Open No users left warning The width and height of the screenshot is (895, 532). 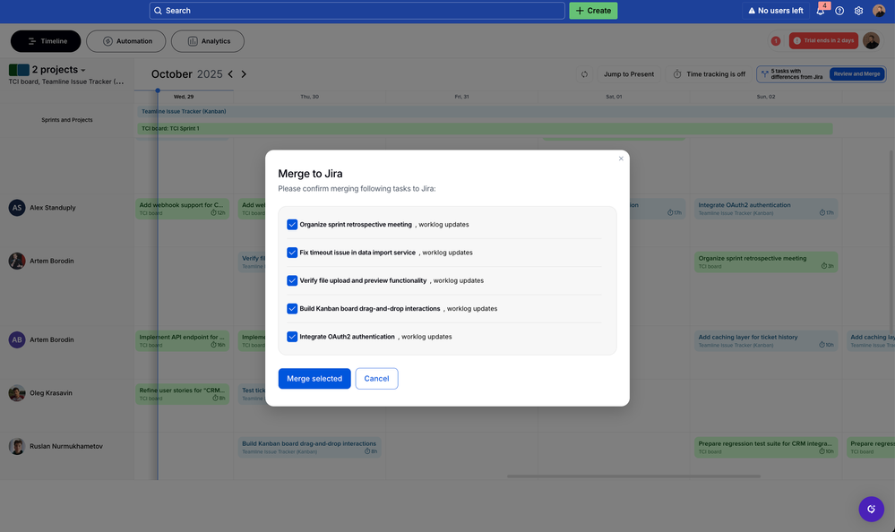pos(775,10)
